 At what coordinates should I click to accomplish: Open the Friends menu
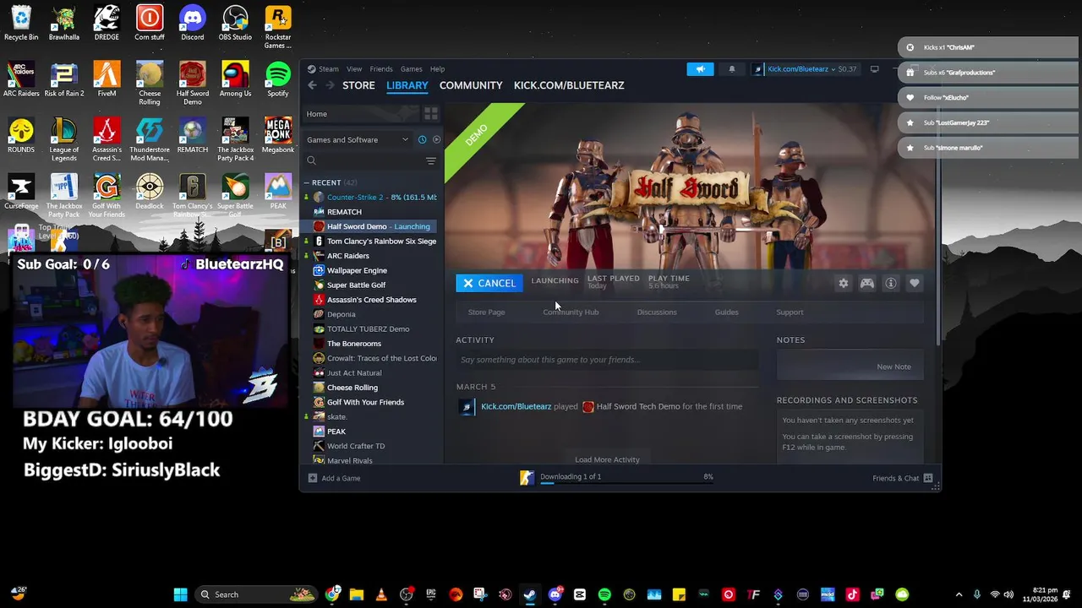pos(381,69)
